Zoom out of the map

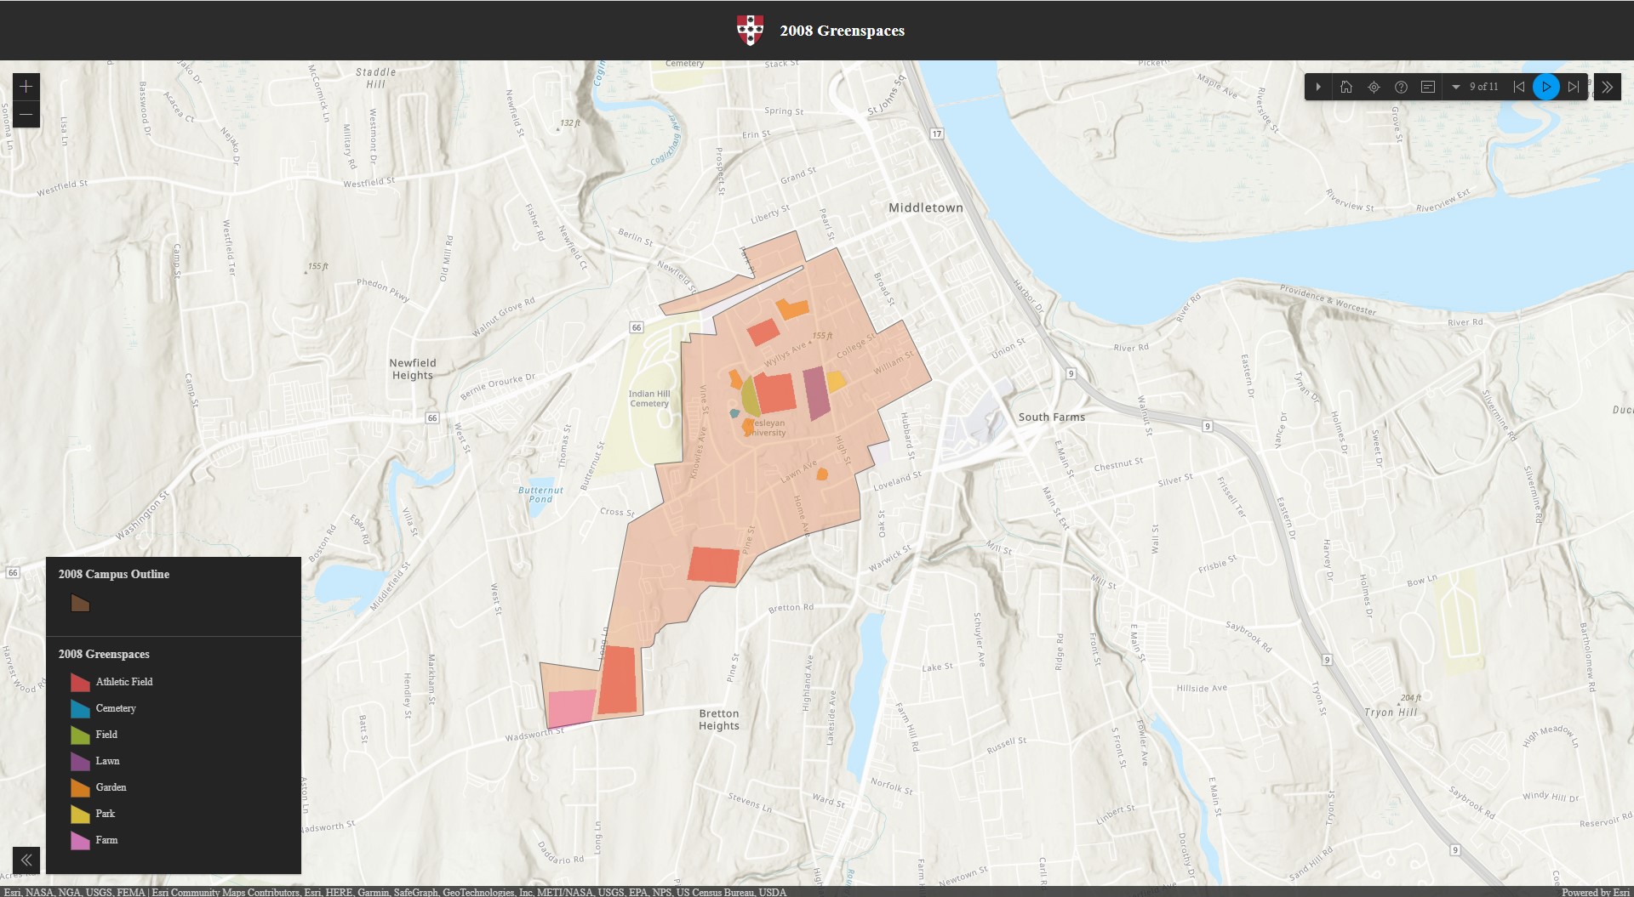(x=26, y=114)
